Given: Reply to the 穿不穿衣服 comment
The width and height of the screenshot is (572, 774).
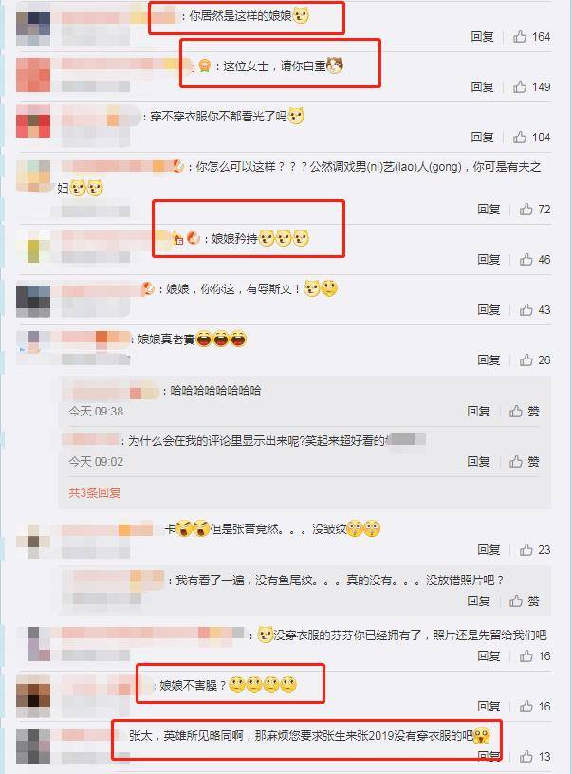Looking at the screenshot, I should (482, 138).
